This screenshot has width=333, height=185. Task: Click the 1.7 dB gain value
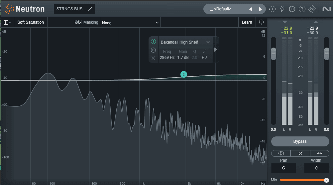point(183,58)
